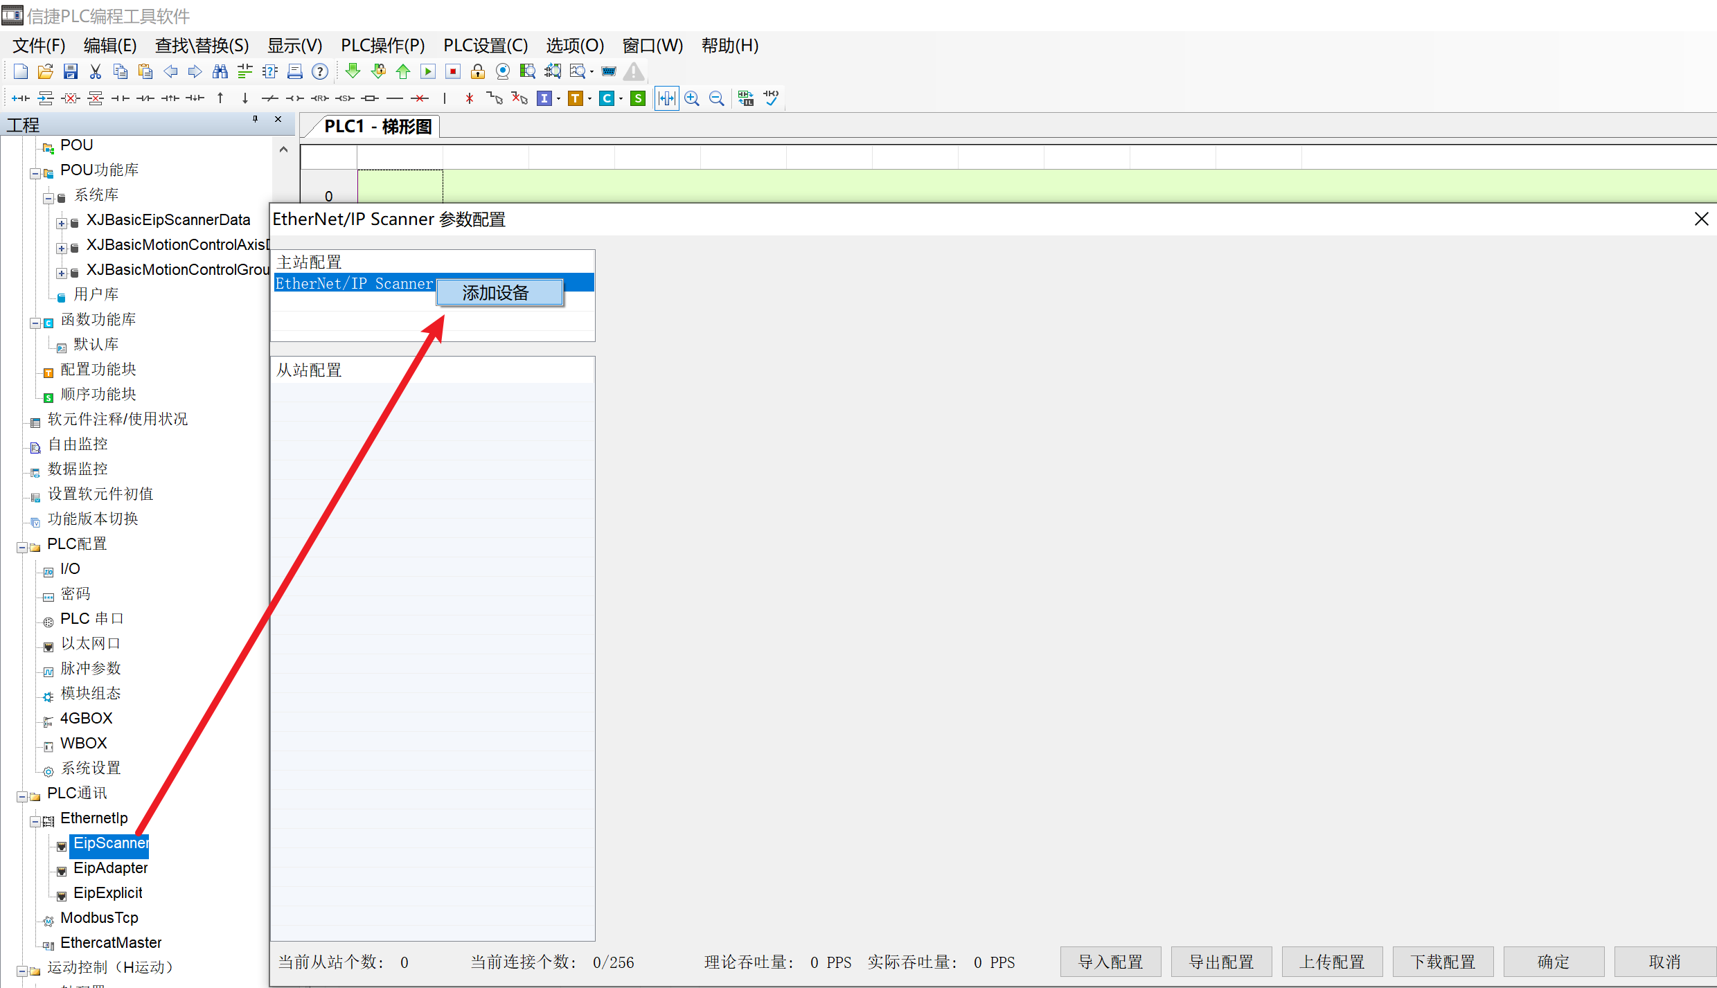Insert normally open contact icon

click(x=121, y=98)
